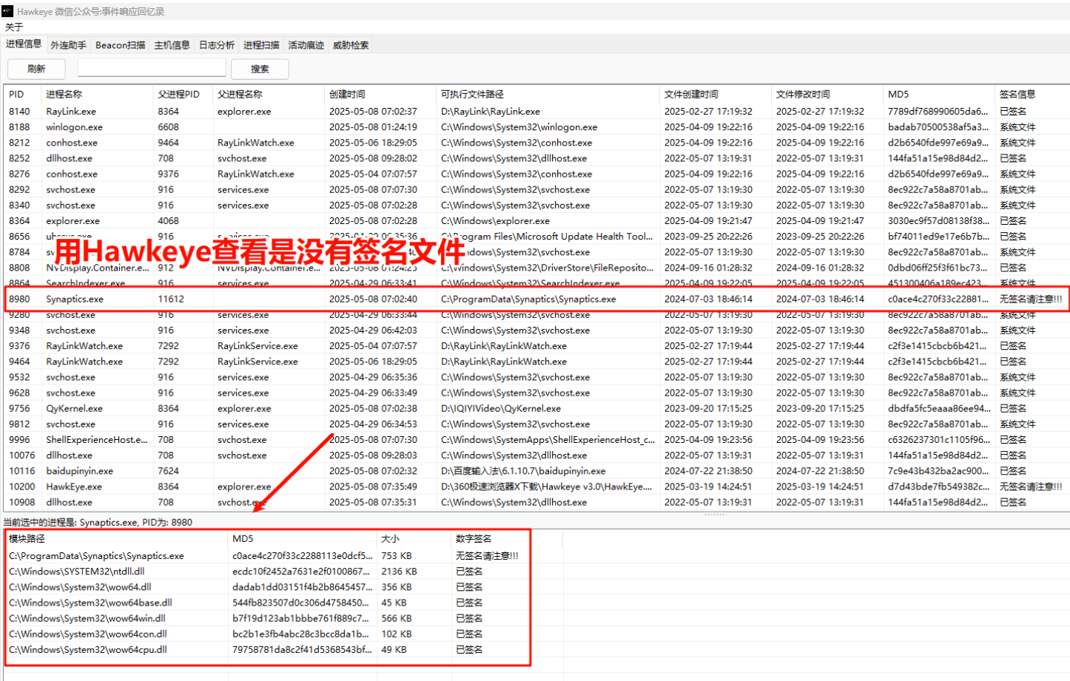Select the wow64cpu.dll module row
The image size is (1070, 681).
[x=284, y=649]
